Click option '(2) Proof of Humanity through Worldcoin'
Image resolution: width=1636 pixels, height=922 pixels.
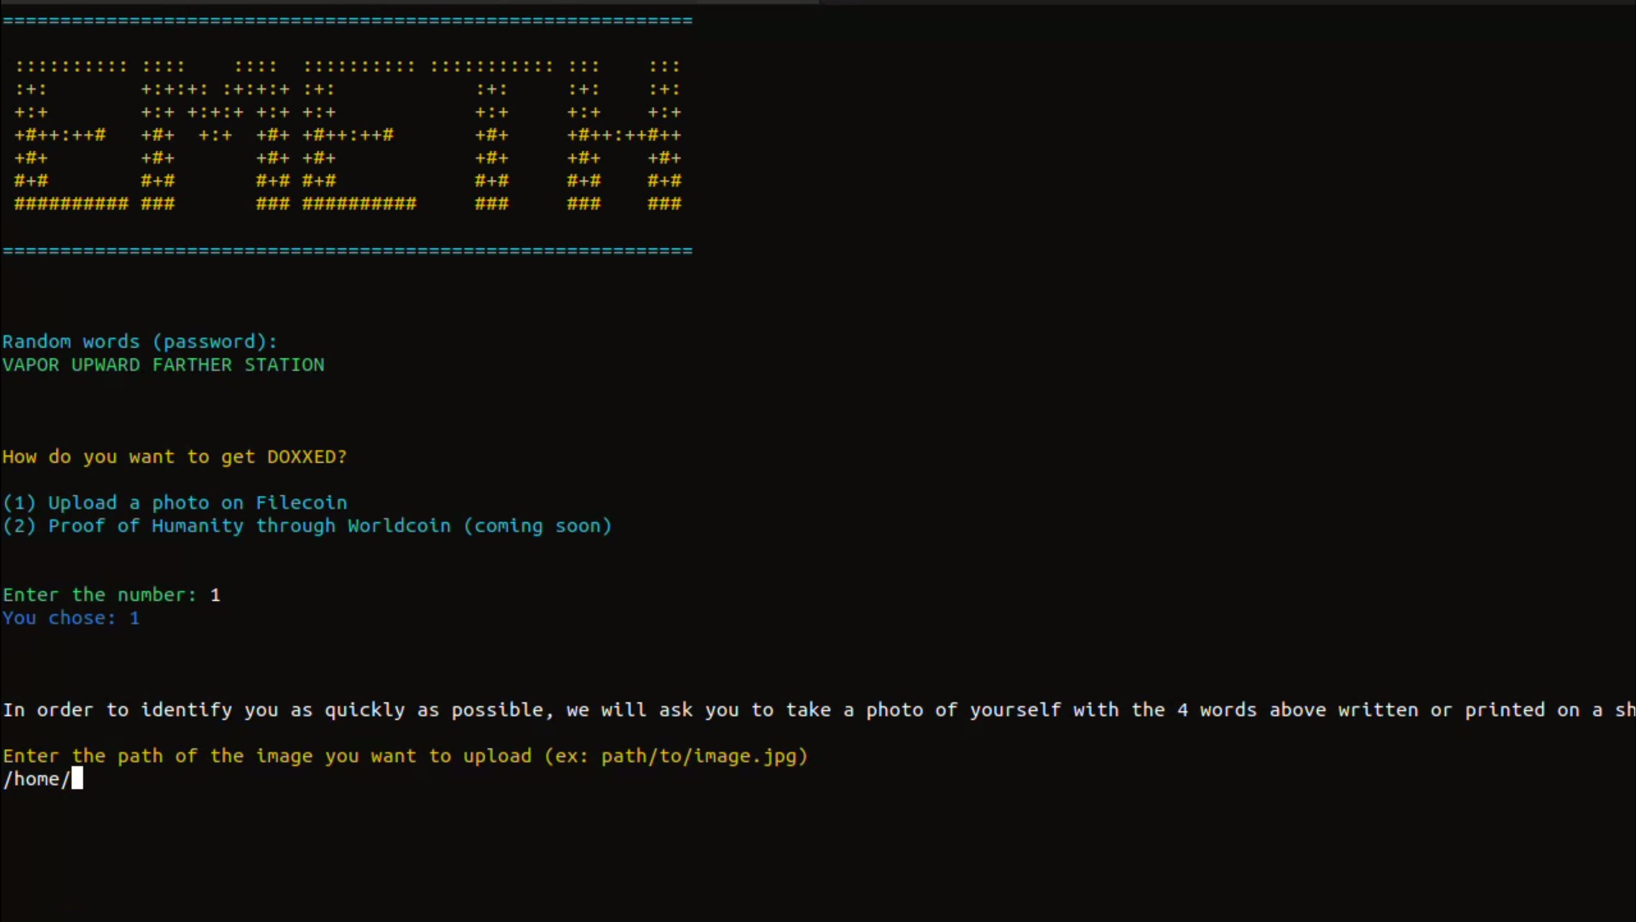(307, 526)
